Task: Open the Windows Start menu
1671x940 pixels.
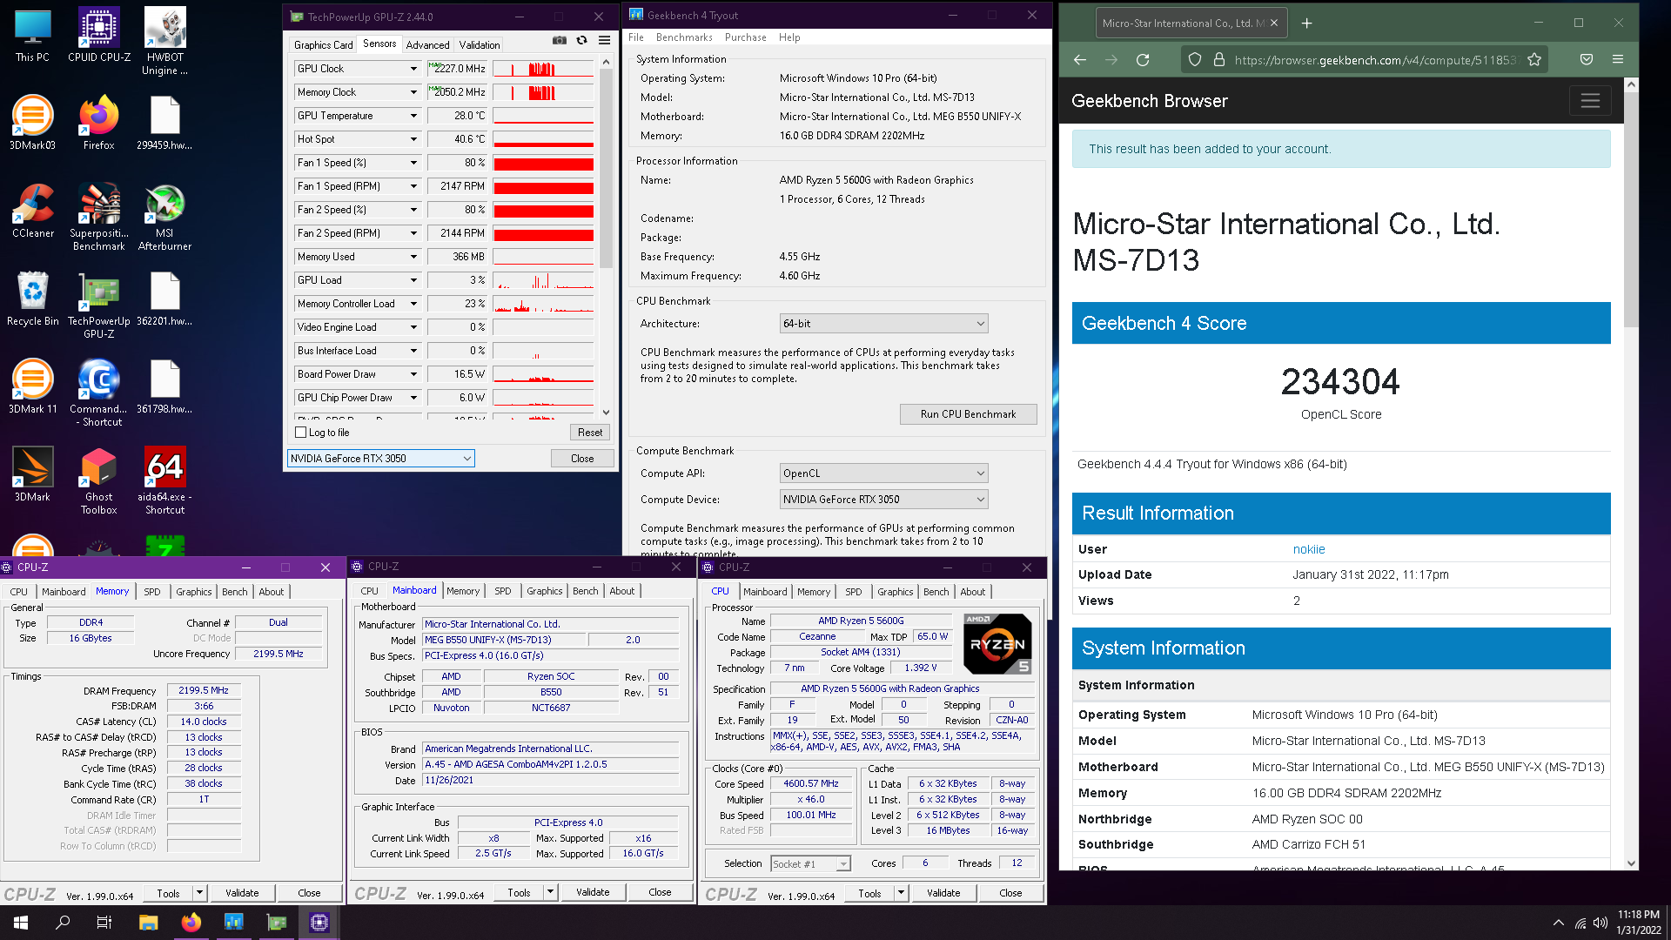Action: pyautogui.click(x=21, y=923)
